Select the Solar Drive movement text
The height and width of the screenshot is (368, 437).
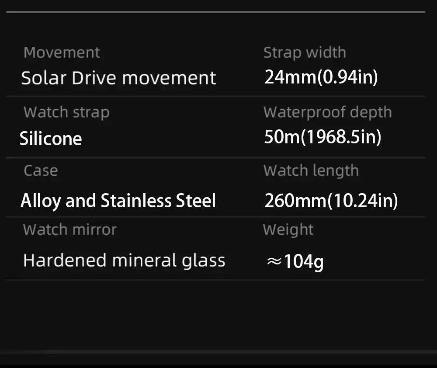pos(118,78)
